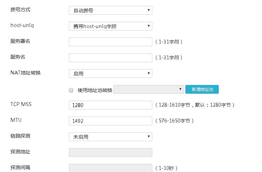Click the MTU field containing 1492
262x172 pixels.
click(x=110, y=121)
